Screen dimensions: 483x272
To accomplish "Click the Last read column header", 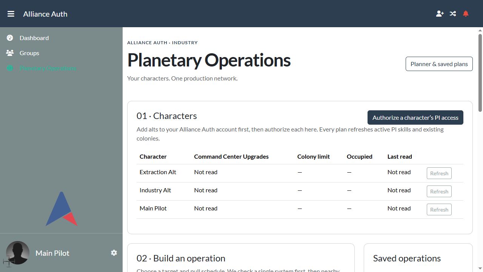I will (400, 156).
